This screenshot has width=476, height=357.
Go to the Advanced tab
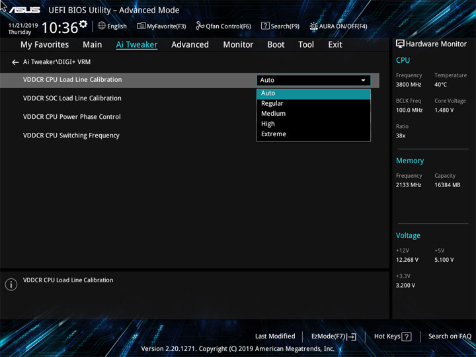point(190,45)
